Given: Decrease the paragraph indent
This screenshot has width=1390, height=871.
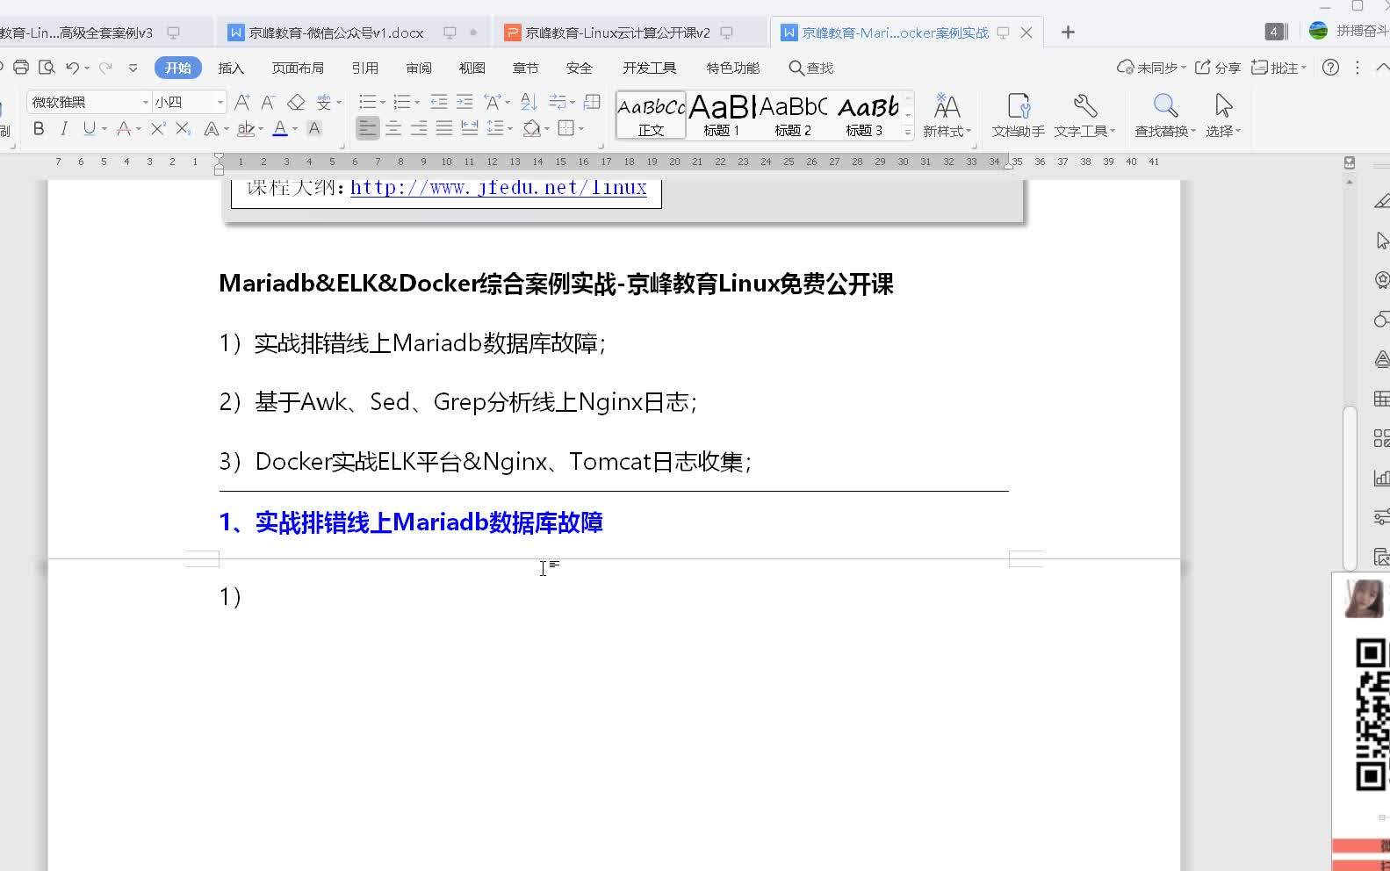Looking at the screenshot, I should click(x=439, y=102).
